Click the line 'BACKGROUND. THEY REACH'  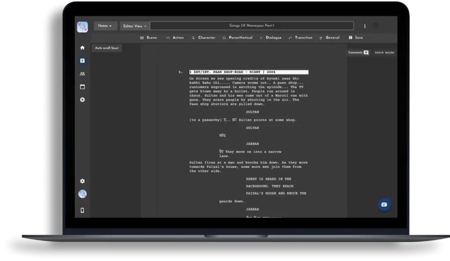coord(269,186)
